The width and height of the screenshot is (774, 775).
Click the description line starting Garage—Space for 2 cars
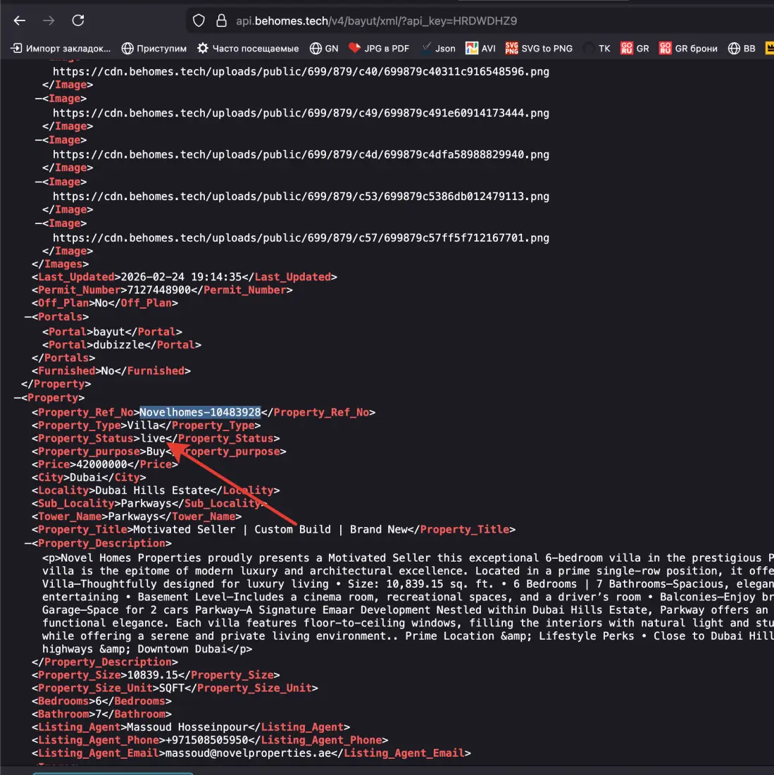point(408,610)
